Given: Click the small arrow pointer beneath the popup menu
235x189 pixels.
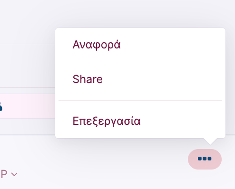Looking at the screenshot, I should click(x=210, y=142).
